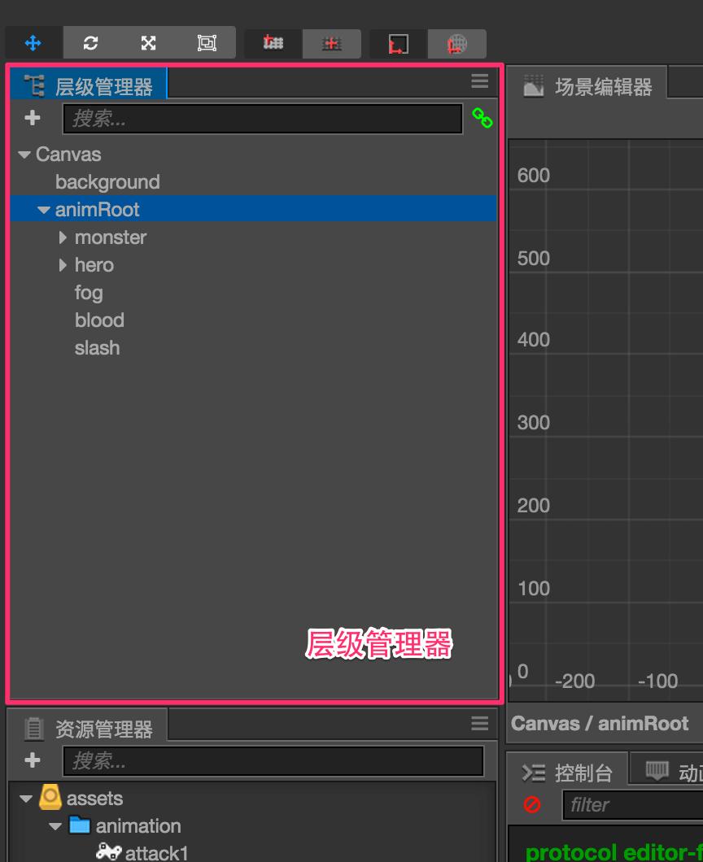Click the plus button to create a node

32,117
